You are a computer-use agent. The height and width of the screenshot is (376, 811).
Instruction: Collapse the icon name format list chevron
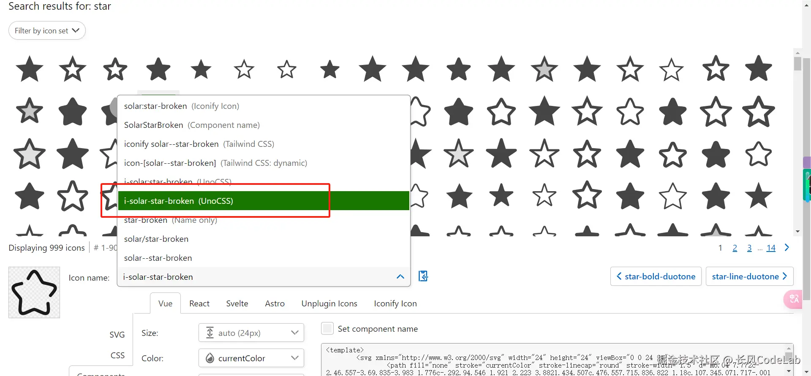tap(400, 277)
